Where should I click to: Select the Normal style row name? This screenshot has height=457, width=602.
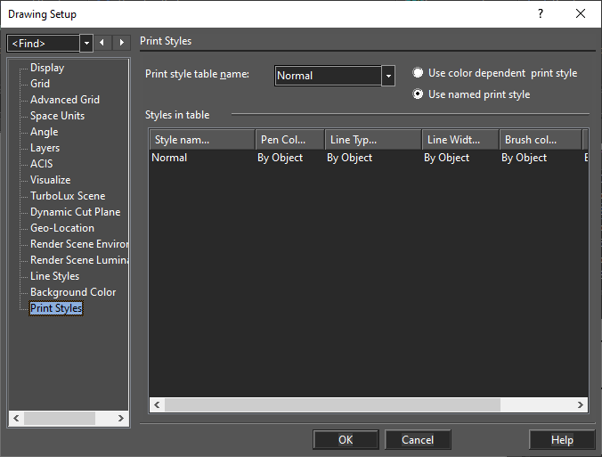tap(169, 158)
